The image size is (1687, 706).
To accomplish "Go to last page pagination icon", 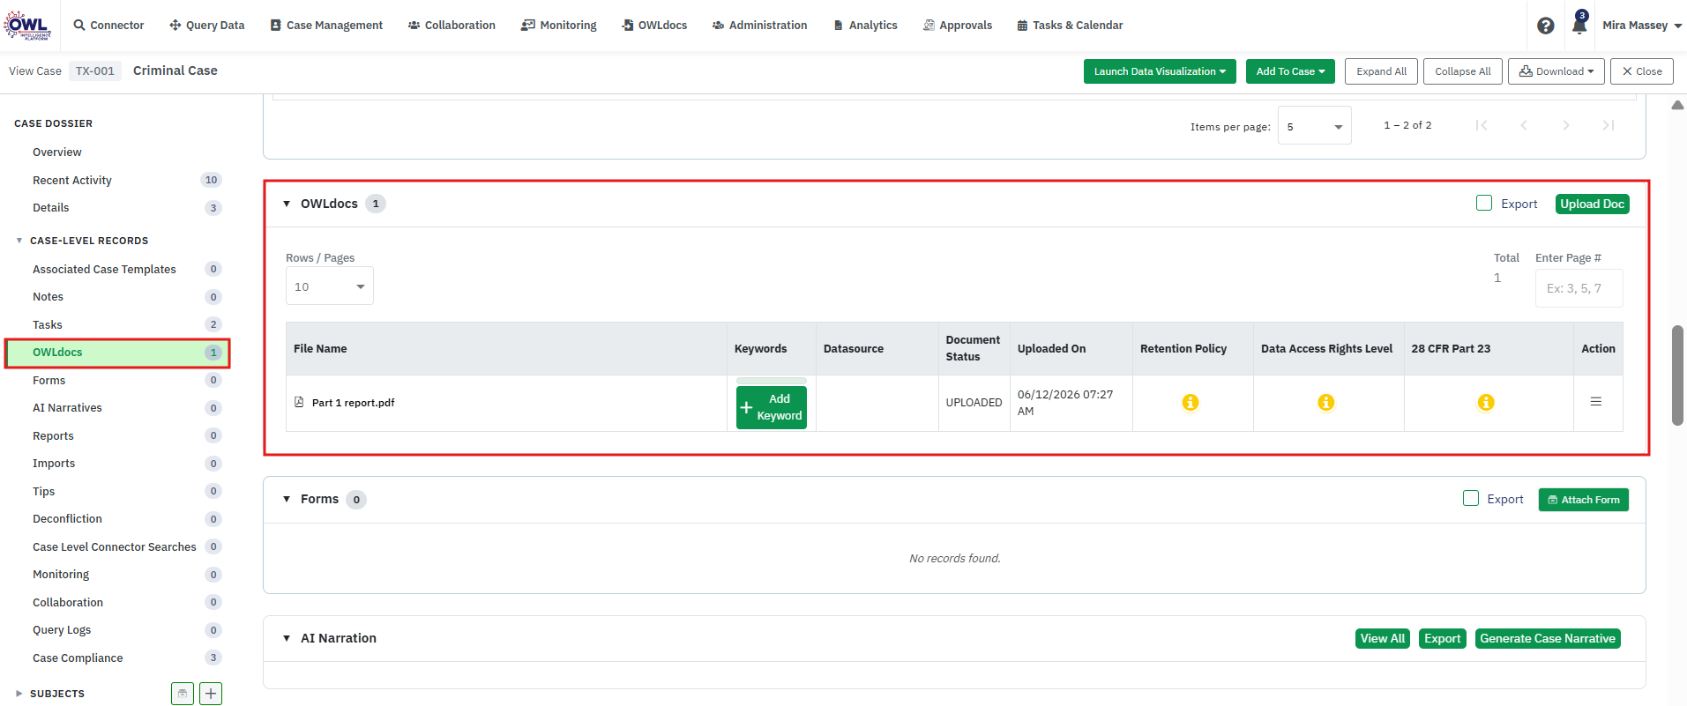I will click(x=1609, y=125).
